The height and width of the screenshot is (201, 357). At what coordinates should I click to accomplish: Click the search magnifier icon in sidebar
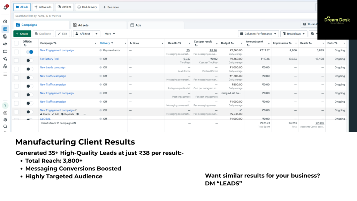5,126
